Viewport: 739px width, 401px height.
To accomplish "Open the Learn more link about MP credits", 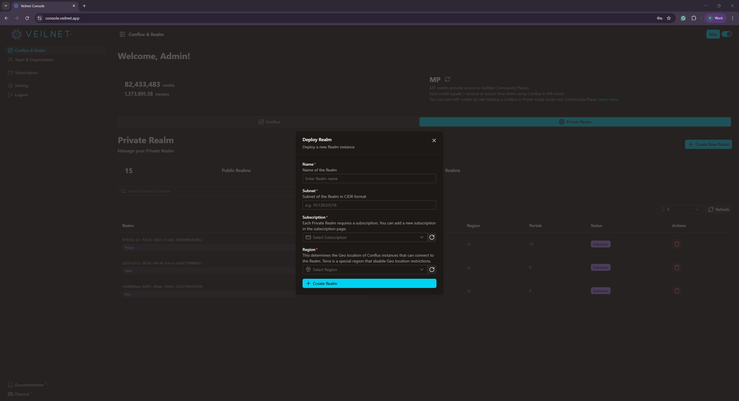I will click(608, 99).
